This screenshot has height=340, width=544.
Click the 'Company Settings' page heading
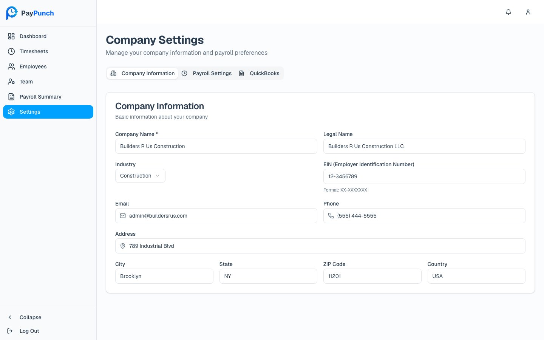155,40
